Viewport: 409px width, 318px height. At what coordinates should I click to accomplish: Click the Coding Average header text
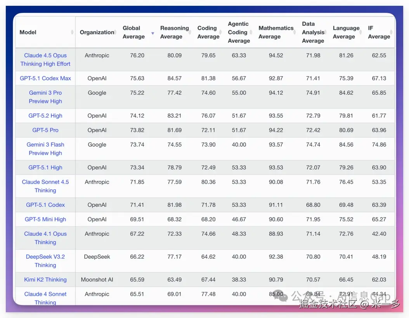pos(208,32)
